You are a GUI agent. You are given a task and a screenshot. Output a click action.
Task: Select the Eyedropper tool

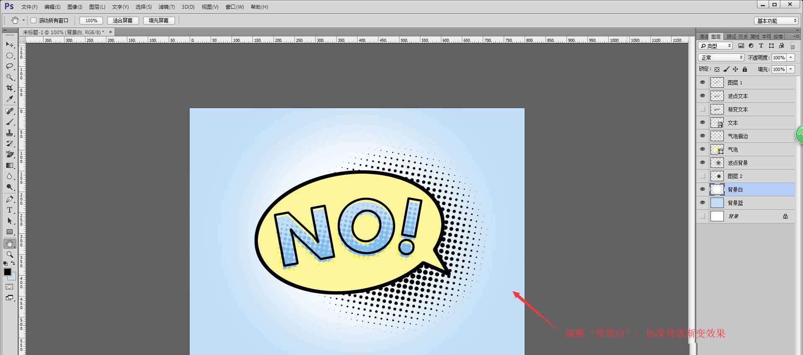[x=10, y=99]
